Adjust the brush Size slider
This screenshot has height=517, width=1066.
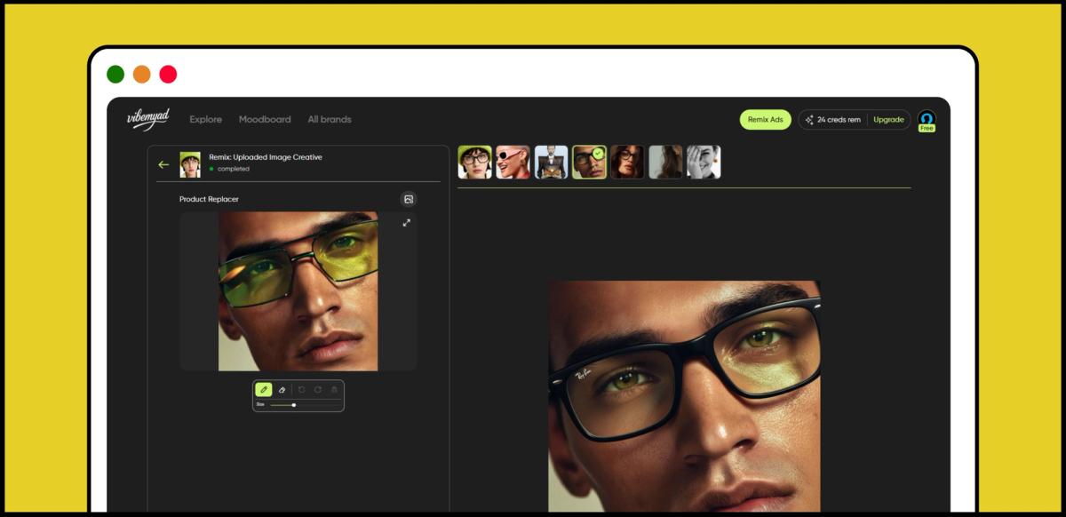pyautogui.click(x=294, y=405)
